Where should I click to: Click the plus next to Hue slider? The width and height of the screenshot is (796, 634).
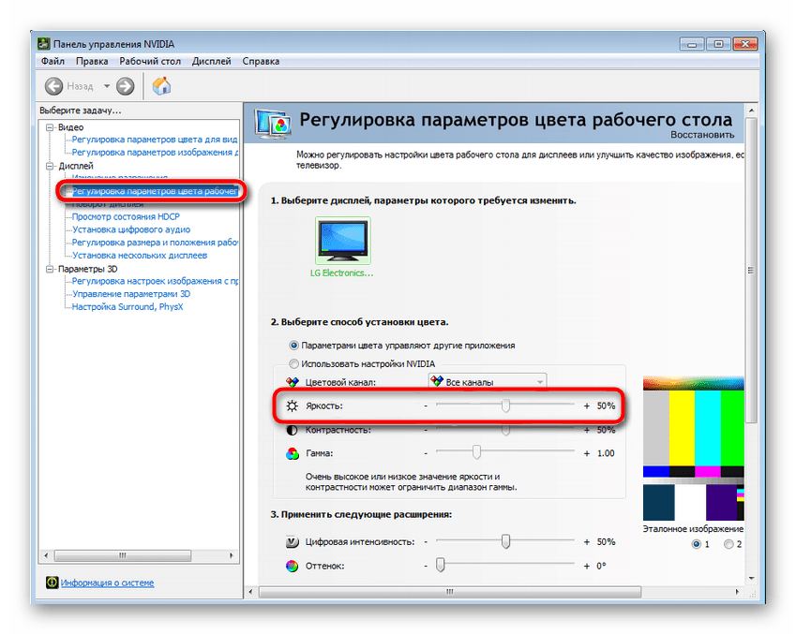(x=587, y=566)
